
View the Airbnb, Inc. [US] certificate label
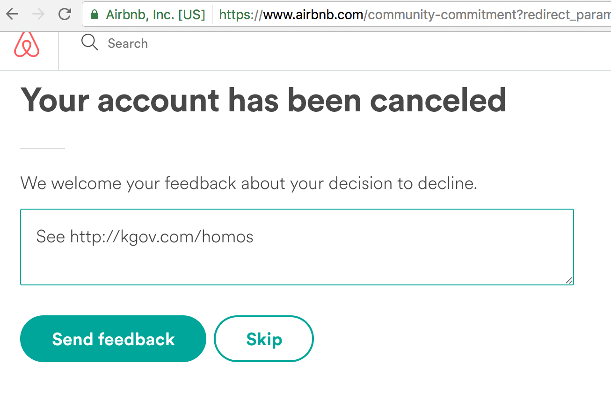pyautogui.click(x=156, y=15)
